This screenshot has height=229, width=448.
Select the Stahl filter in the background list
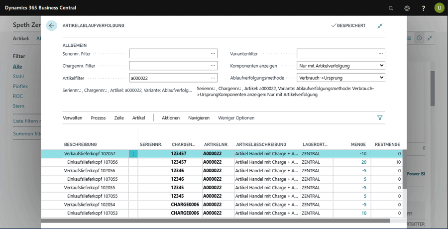18,76
